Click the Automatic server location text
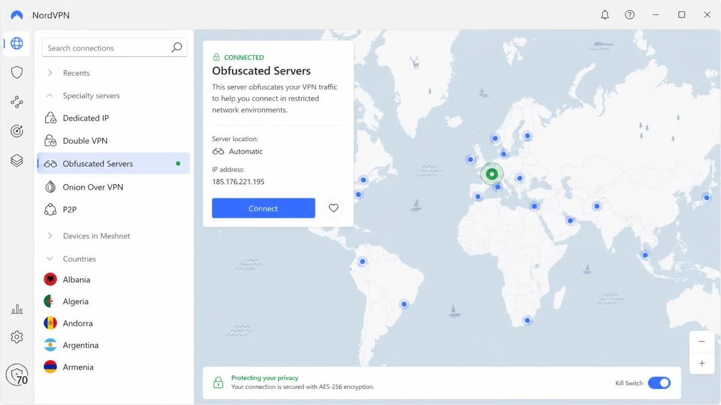This screenshot has height=405, width=721. tap(246, 152)
